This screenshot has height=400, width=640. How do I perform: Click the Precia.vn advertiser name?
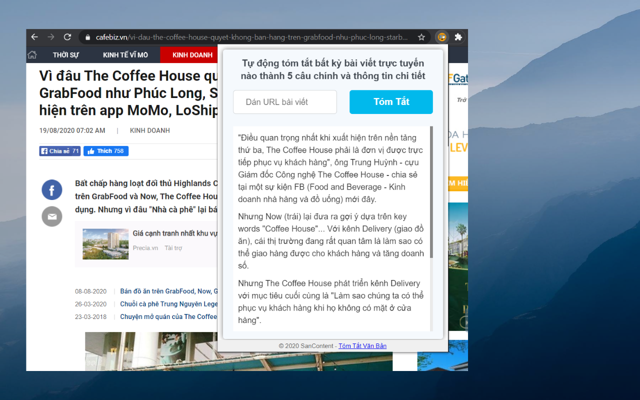pos(145,248)
